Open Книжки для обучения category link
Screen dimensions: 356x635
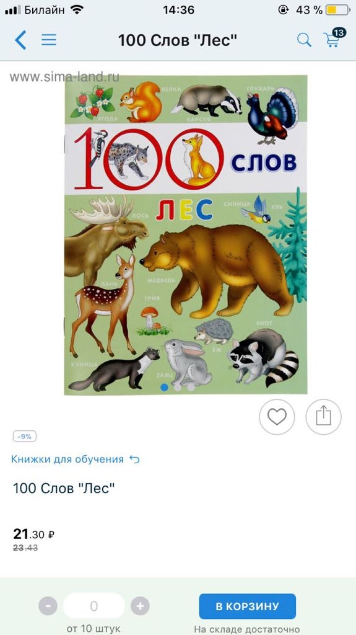click(67, 460)
